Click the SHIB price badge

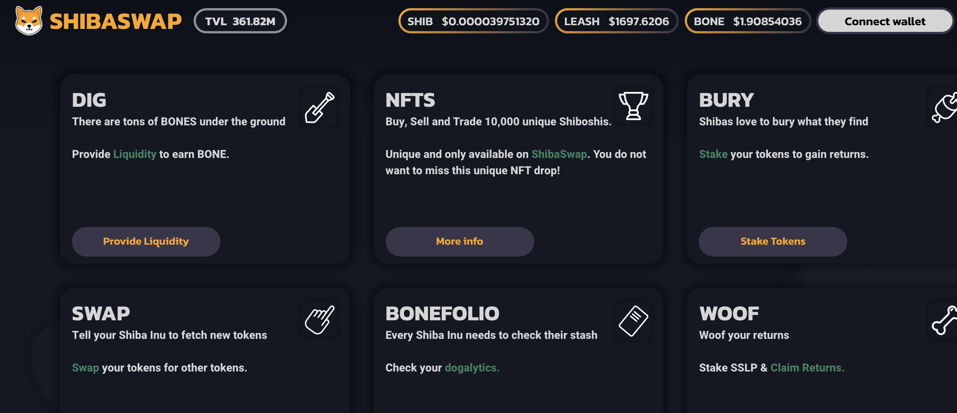pyautogui.click(x=473, y=21)
